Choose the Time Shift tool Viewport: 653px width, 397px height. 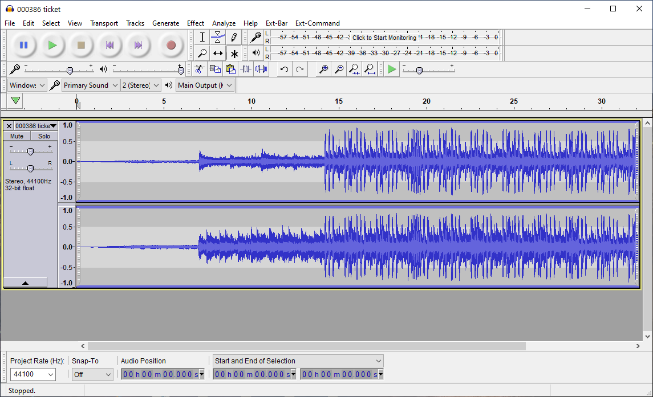(218, 54)
